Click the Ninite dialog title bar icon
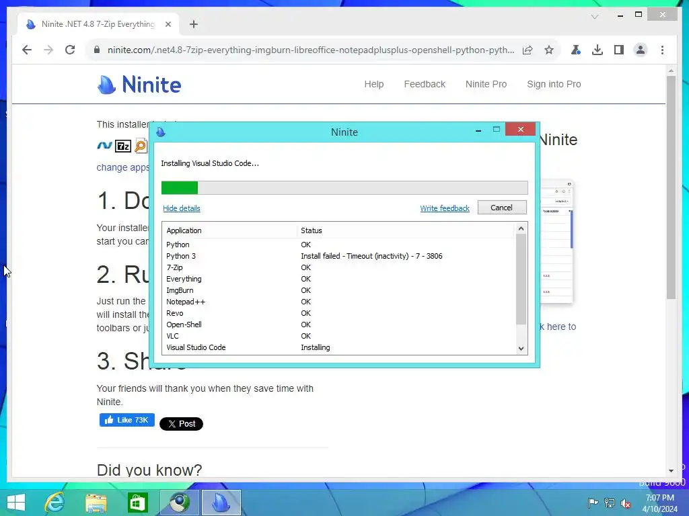This screenshot has width=689, height=516. coord(161,132)
